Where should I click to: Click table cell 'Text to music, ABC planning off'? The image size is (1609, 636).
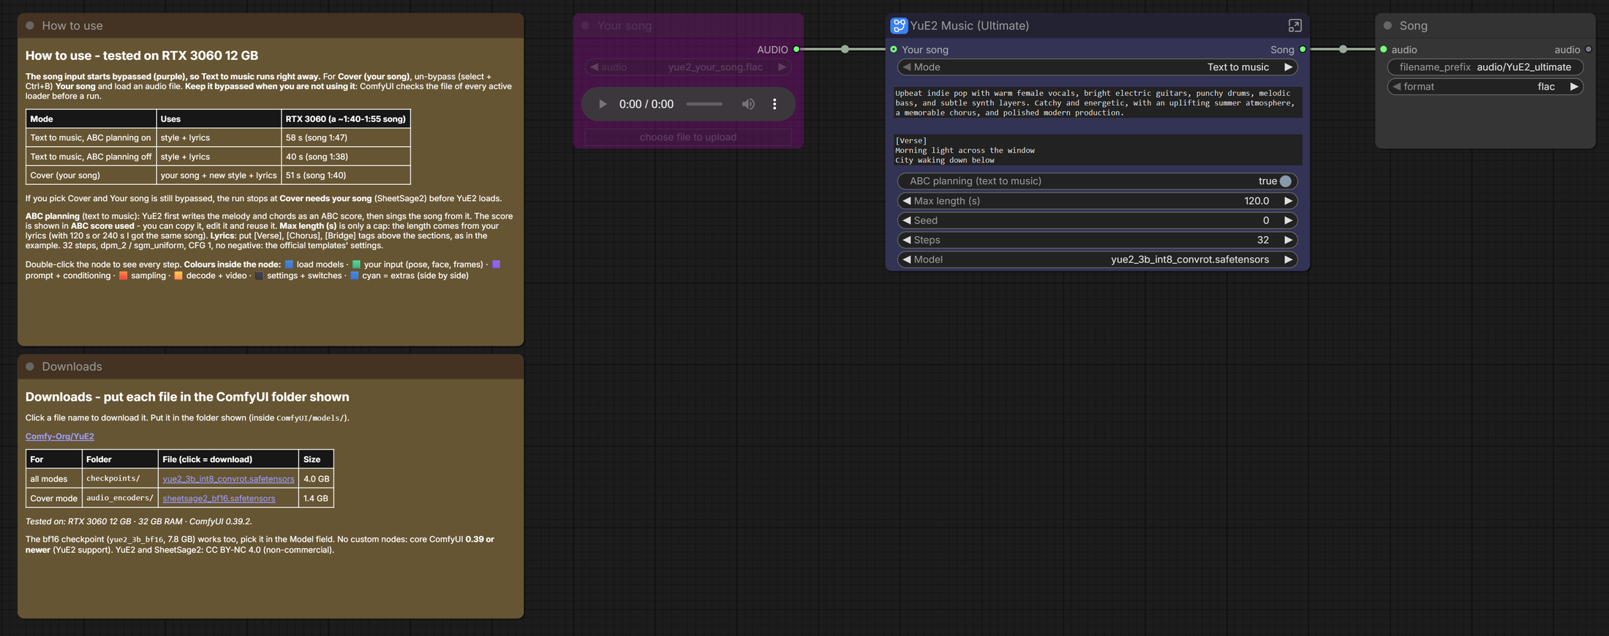pyautogui.click(x=91, y=156)
